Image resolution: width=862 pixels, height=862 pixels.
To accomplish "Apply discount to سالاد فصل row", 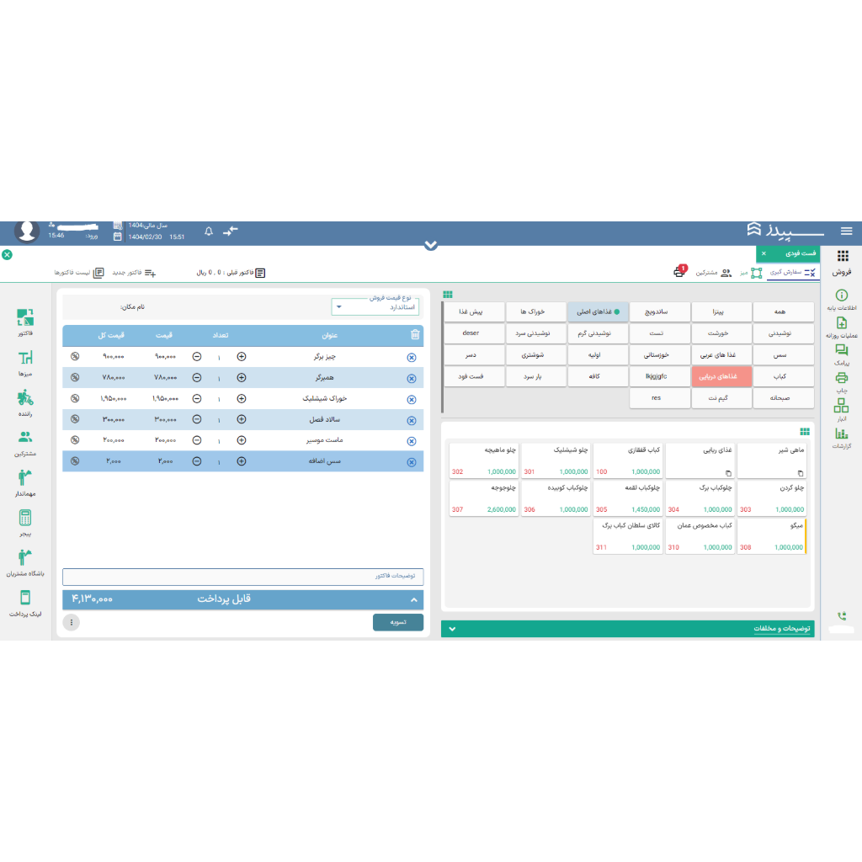I will coord(75,419).
